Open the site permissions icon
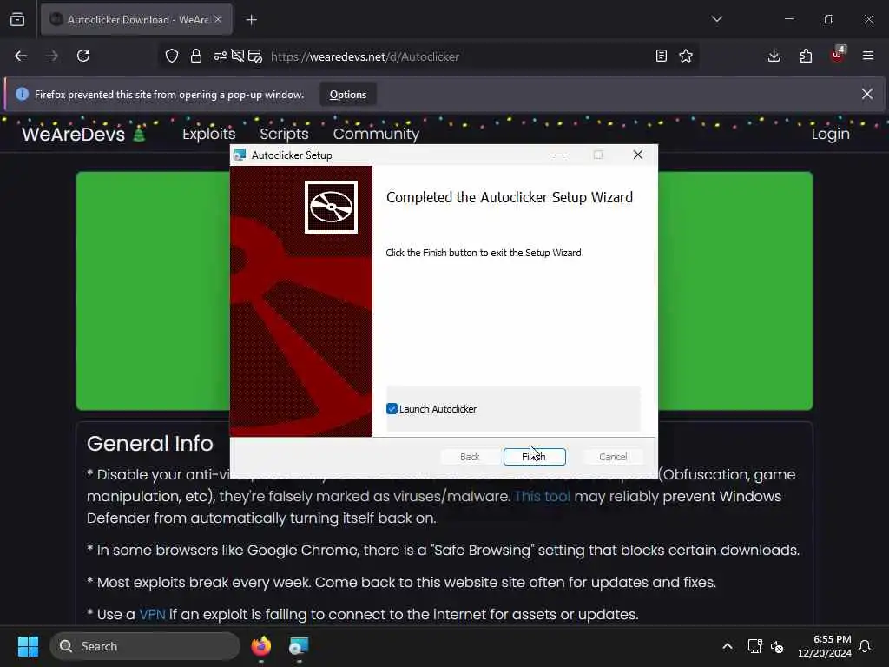The image size is (889, 667). [220, 56]
